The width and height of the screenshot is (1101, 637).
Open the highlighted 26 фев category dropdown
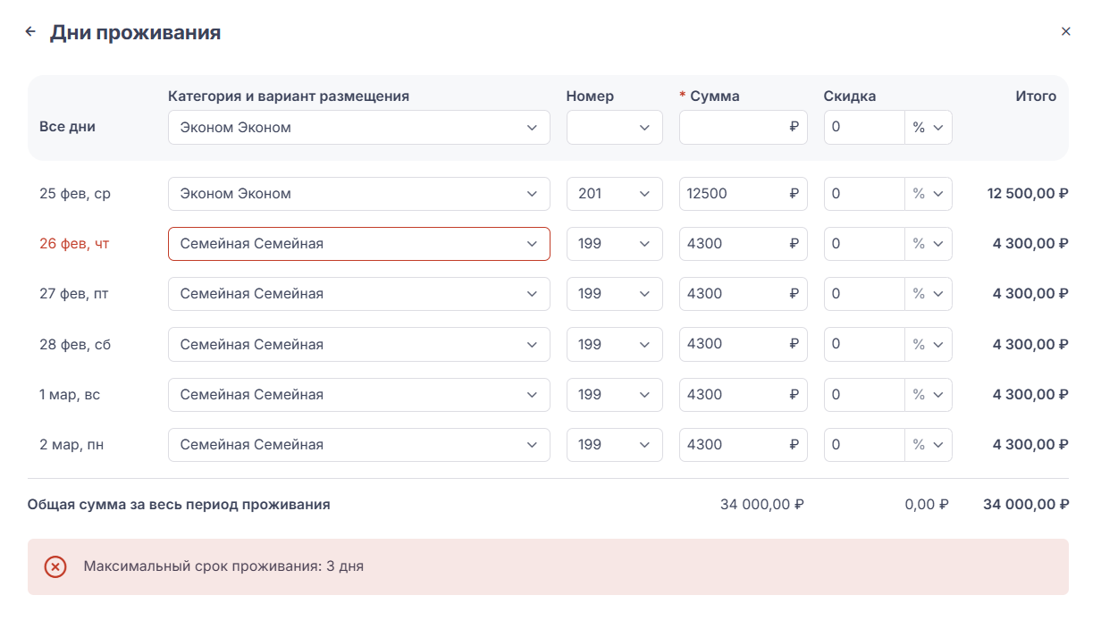coord(358,244)
